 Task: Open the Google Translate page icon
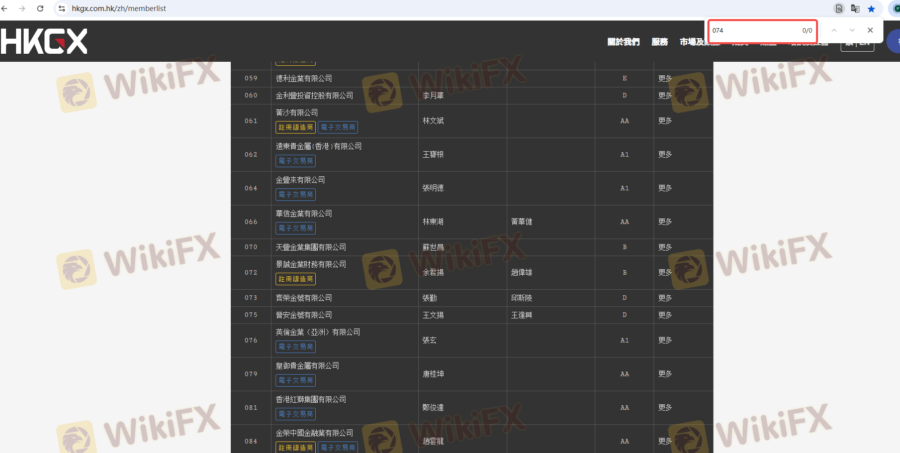click(x=855, y=9)
